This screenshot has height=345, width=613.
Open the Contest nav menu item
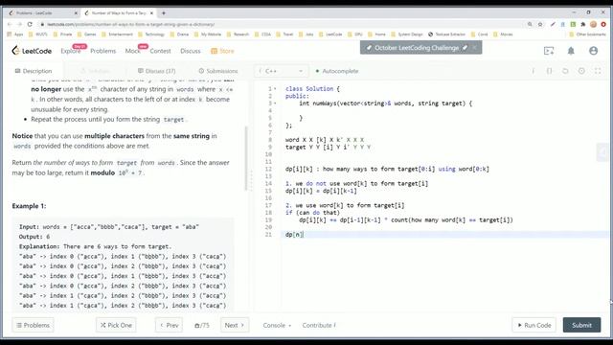(x=160, y=51)
